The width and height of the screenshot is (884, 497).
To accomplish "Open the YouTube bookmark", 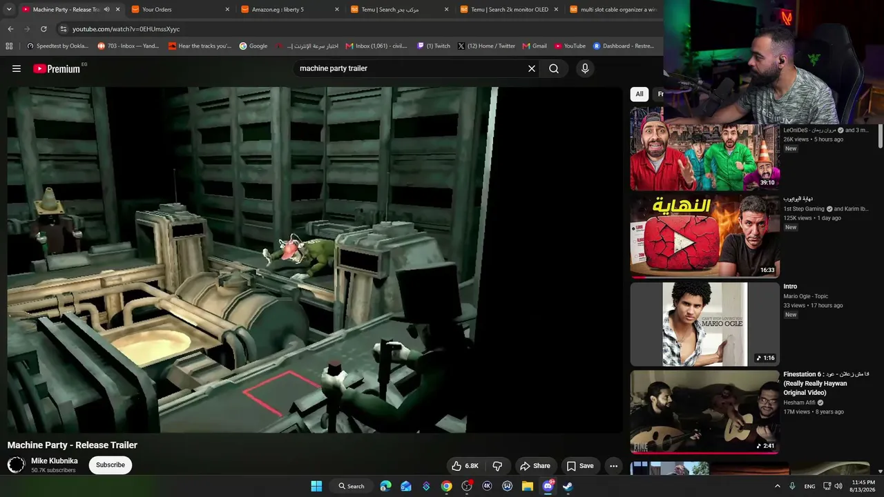I will 569,46.
